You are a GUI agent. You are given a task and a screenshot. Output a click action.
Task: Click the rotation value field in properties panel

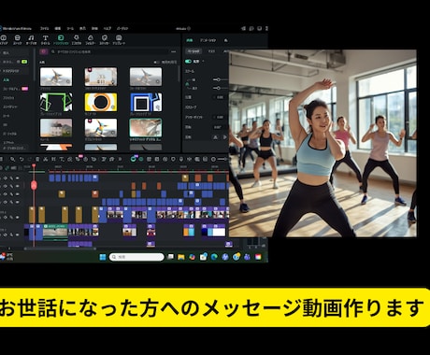(x=218, y=127)
